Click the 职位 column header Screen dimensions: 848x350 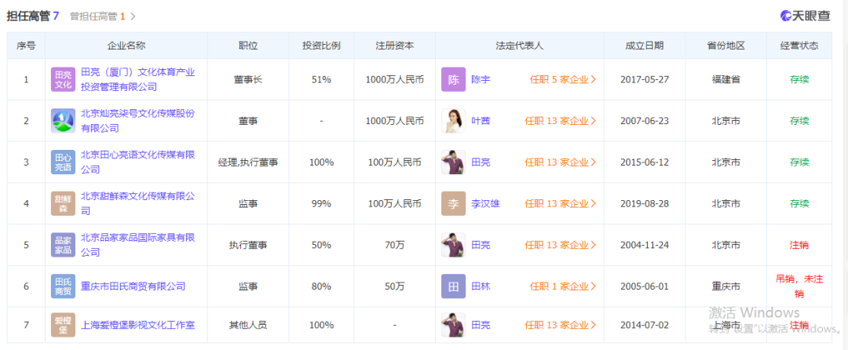pyautogui.click(x=247, y=46)
